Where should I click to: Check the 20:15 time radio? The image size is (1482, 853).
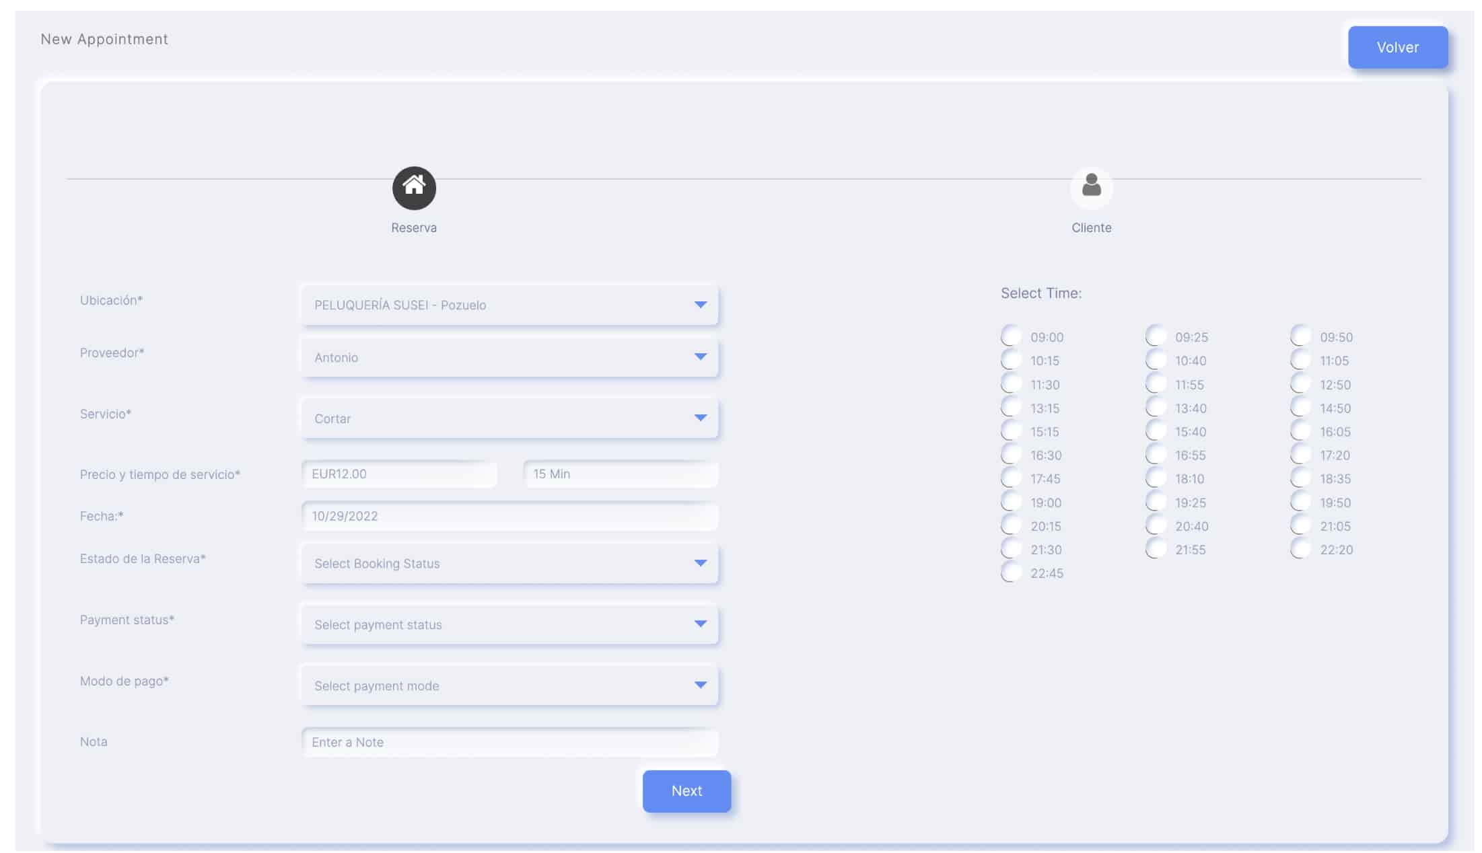point(1011,525)
